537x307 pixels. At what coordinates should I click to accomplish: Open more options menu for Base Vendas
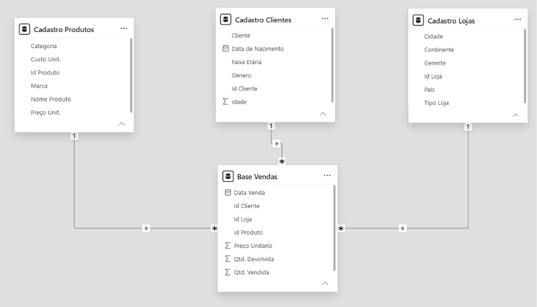click(327, 176)
